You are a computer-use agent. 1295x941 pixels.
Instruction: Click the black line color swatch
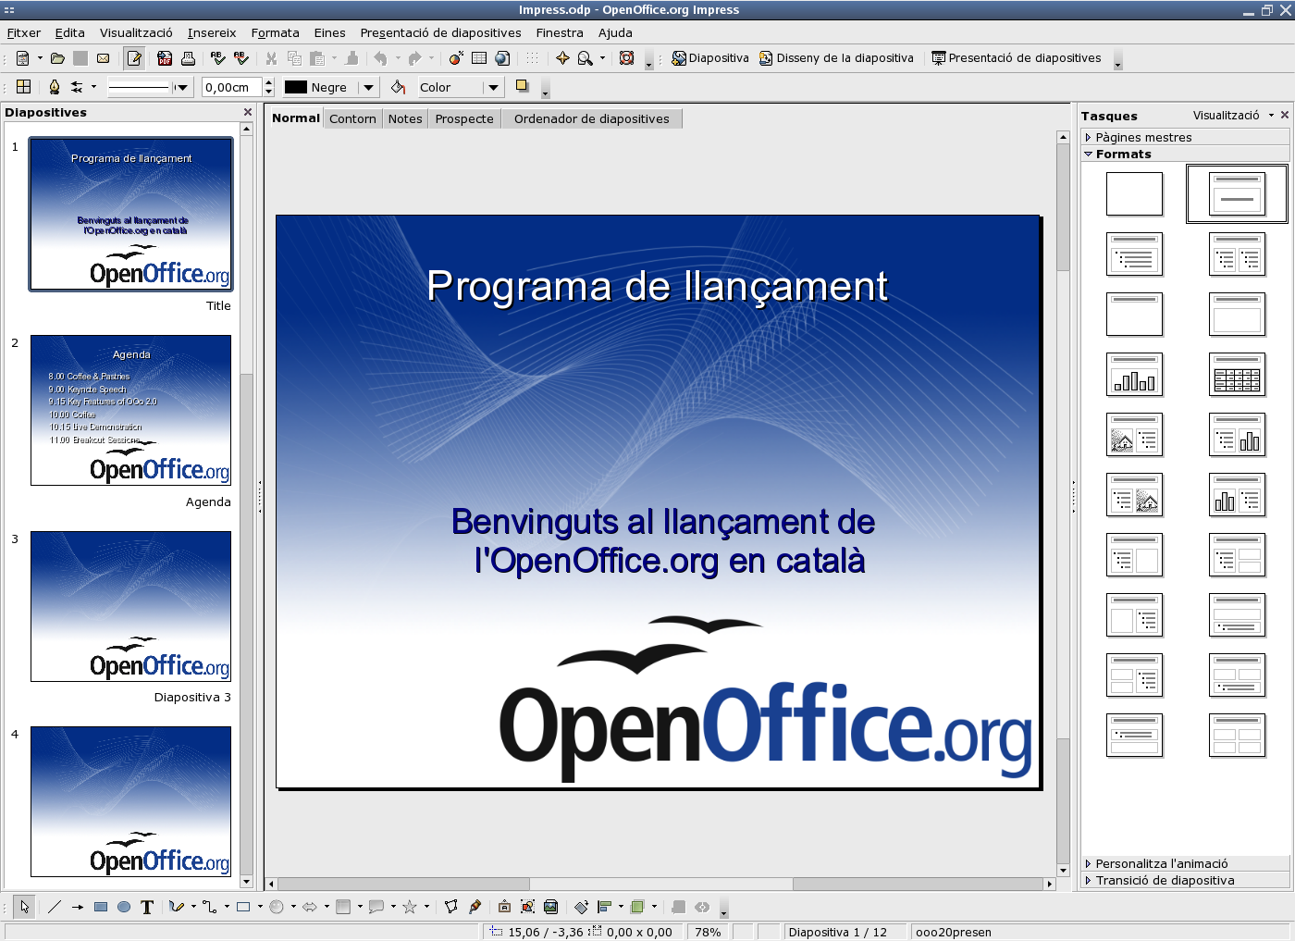[x=296, y=87]
